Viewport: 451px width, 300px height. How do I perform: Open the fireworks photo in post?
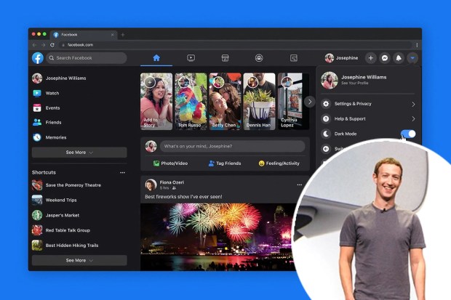click(219, 237)
